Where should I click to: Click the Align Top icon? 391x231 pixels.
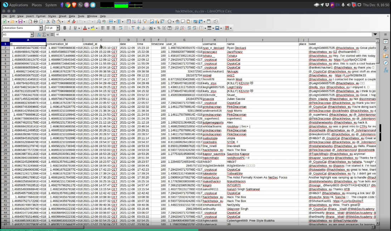(133, 28)
